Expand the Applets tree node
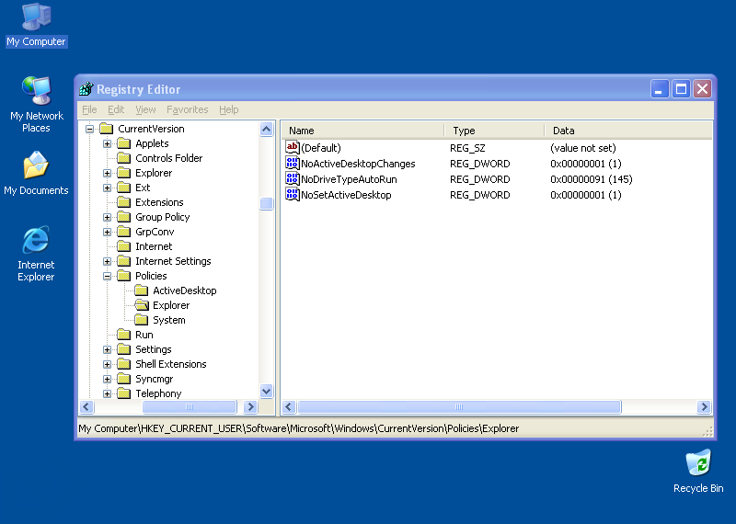 point(107,143)
